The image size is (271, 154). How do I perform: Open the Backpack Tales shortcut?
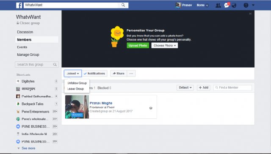[x=33, y=104]
